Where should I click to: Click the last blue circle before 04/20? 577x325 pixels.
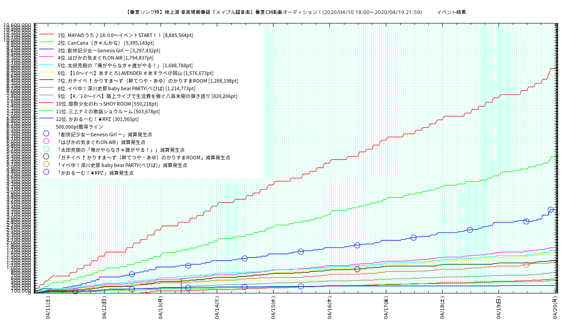pos(550,209)
